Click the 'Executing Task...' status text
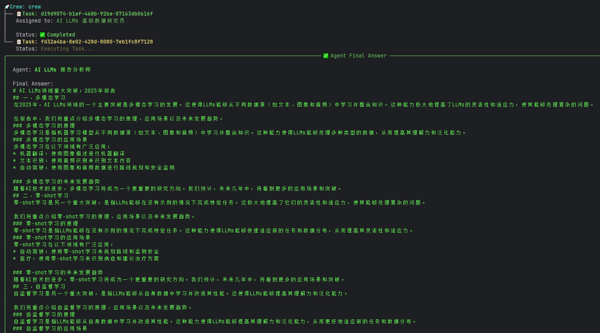Viewport: 600px width, 333px height. click(67, 49)
